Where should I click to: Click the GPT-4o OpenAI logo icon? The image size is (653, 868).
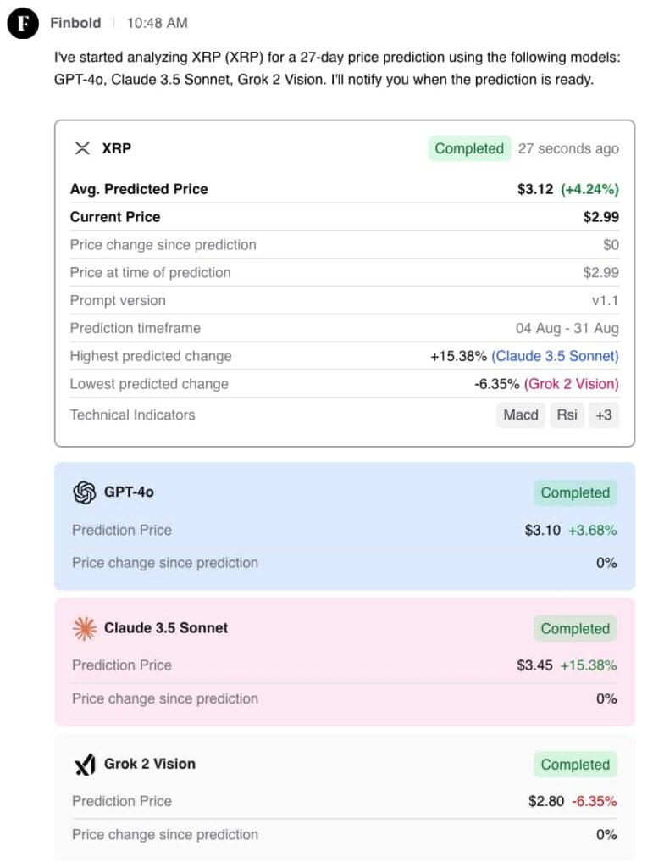pos(85,492)
